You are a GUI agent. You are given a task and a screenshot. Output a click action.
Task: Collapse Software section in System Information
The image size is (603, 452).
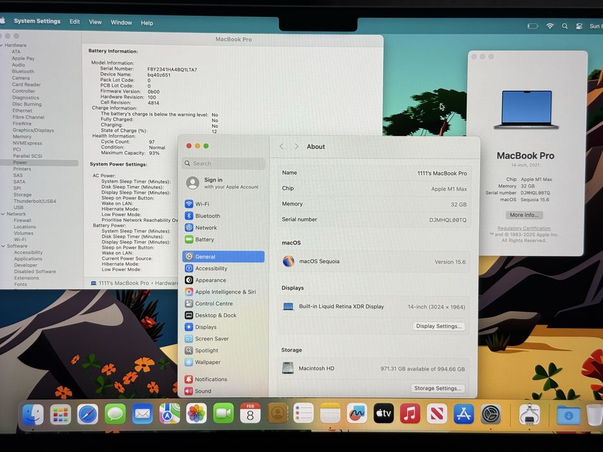click(3, 245)
